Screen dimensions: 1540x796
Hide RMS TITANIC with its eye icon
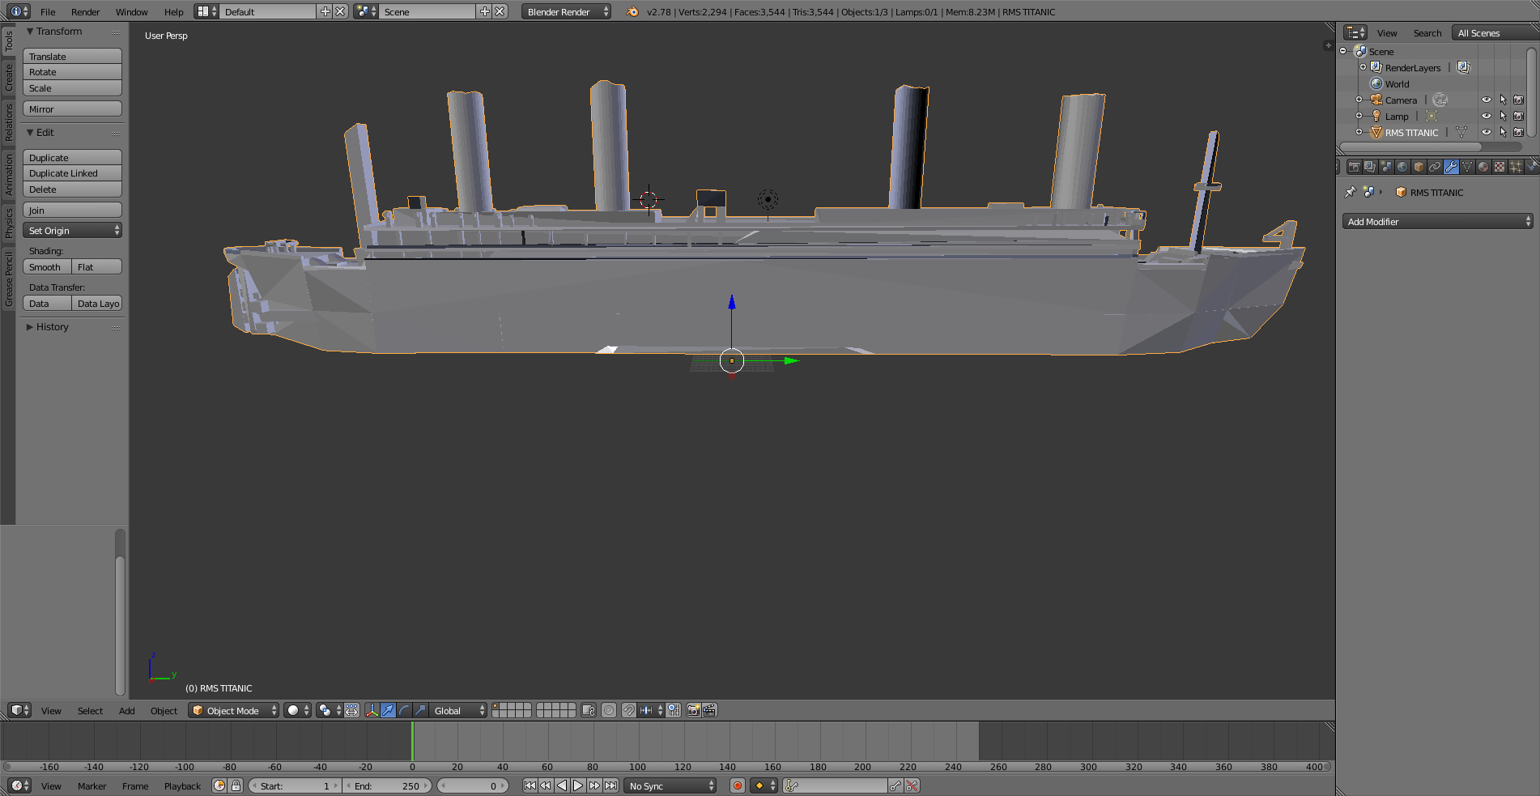click(1487, 132)
